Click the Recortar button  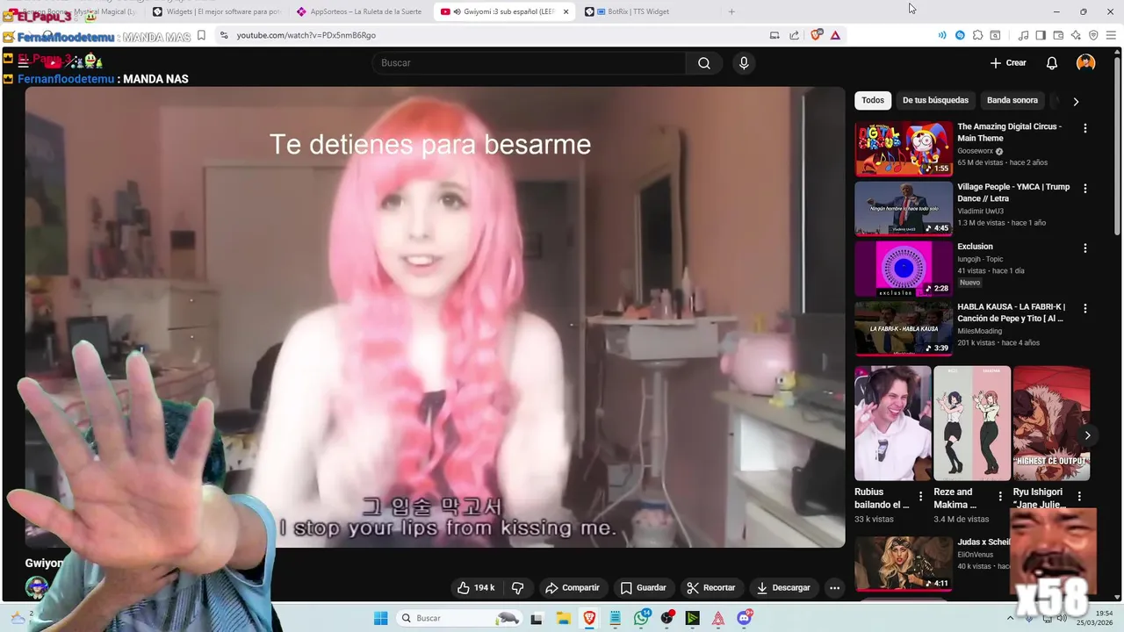click(711, 587)
